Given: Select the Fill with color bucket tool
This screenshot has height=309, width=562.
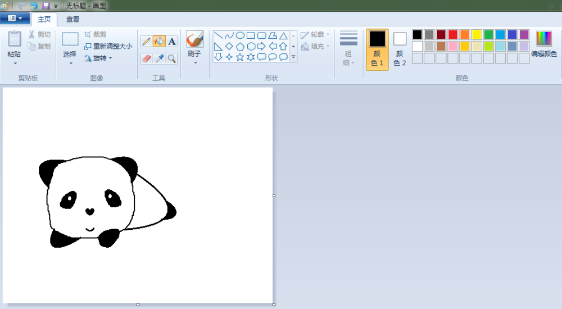Looking at the screenshot, I should coord(159,42).
